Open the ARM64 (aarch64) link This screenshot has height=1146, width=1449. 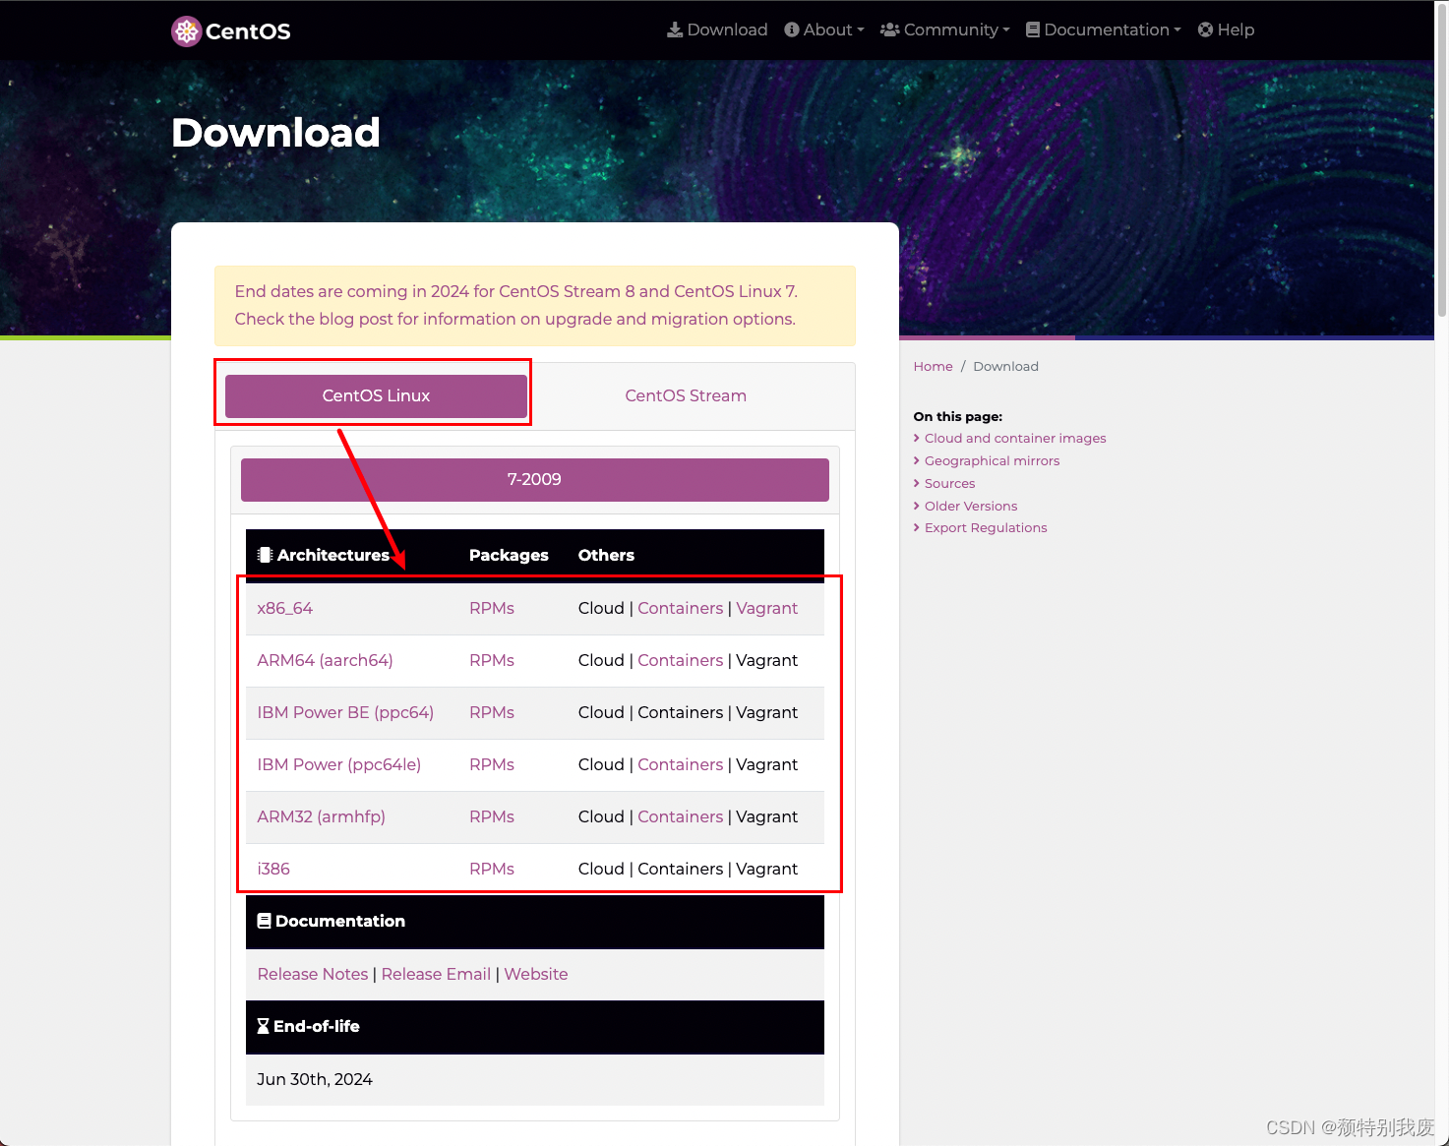point(325,660)
